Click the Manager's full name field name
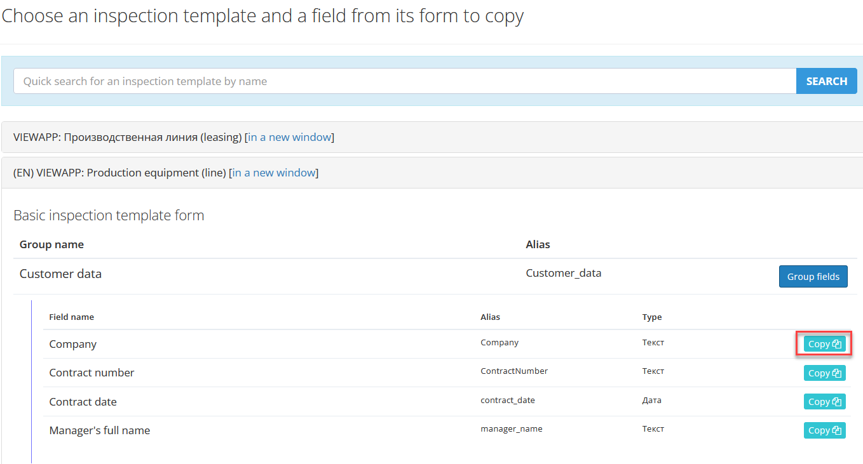Viewport: 863px width, 464px height. (x=100, y=430)
